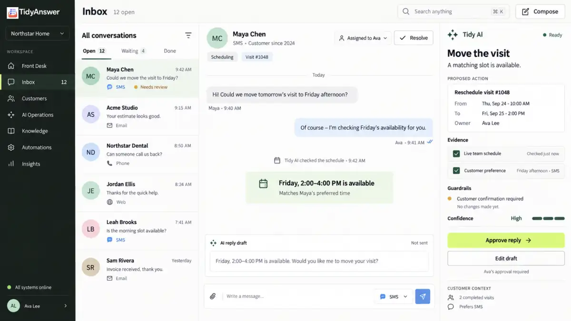
Task: Click the Inbox chat icon in sidebar
Action: click(x=11, y=82)
